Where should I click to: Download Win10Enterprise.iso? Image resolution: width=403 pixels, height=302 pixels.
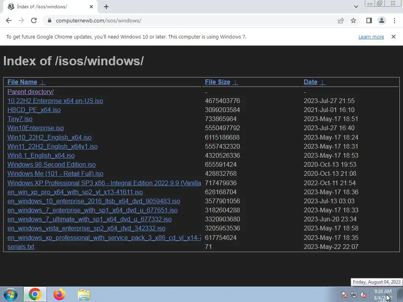point(36,128)
